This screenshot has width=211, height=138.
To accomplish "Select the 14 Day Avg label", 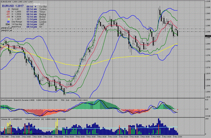I will click(17, 24).
